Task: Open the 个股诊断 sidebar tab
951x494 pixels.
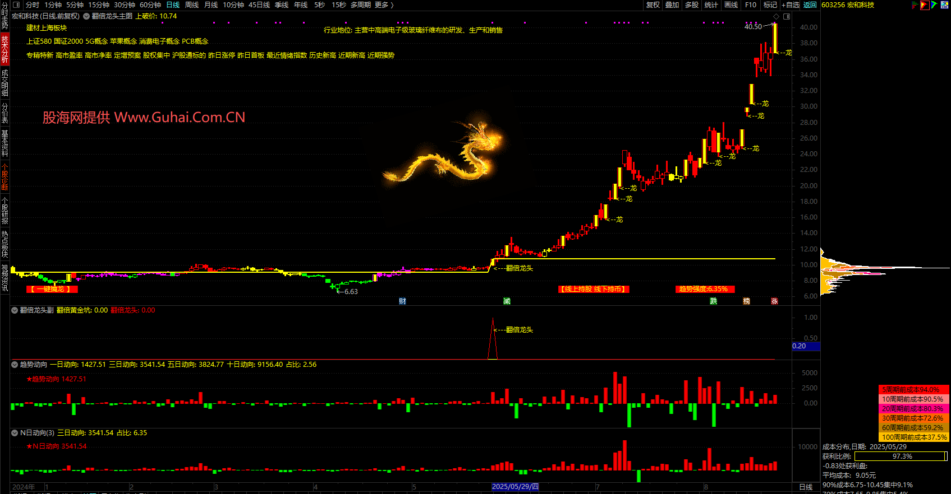Action: pos(4,176)
